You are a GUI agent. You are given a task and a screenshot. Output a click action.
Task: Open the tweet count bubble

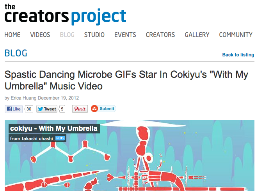tap(62, 109)
